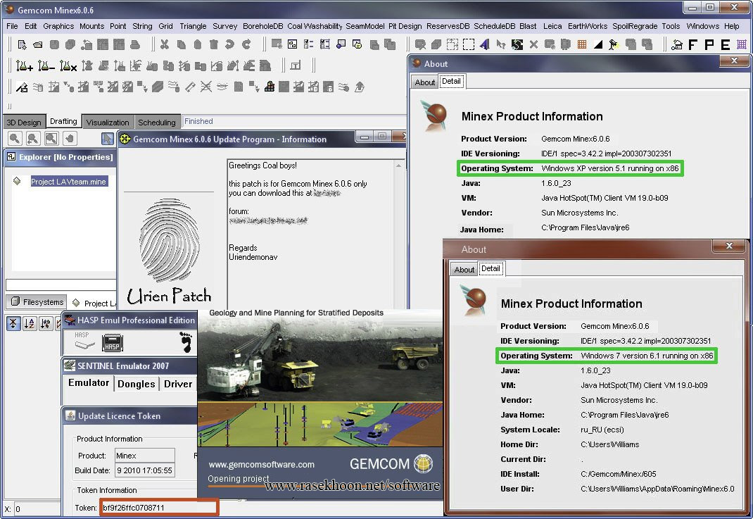Open the File menu
Viewport: 753px width, 519px height.
tap(12, 26)
